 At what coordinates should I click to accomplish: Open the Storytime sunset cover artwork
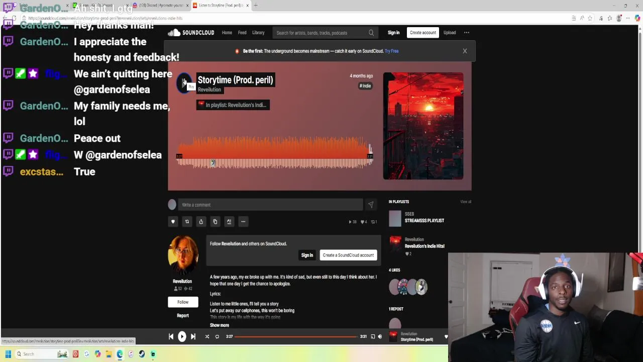pyautogui.click(x=423, y=126)
